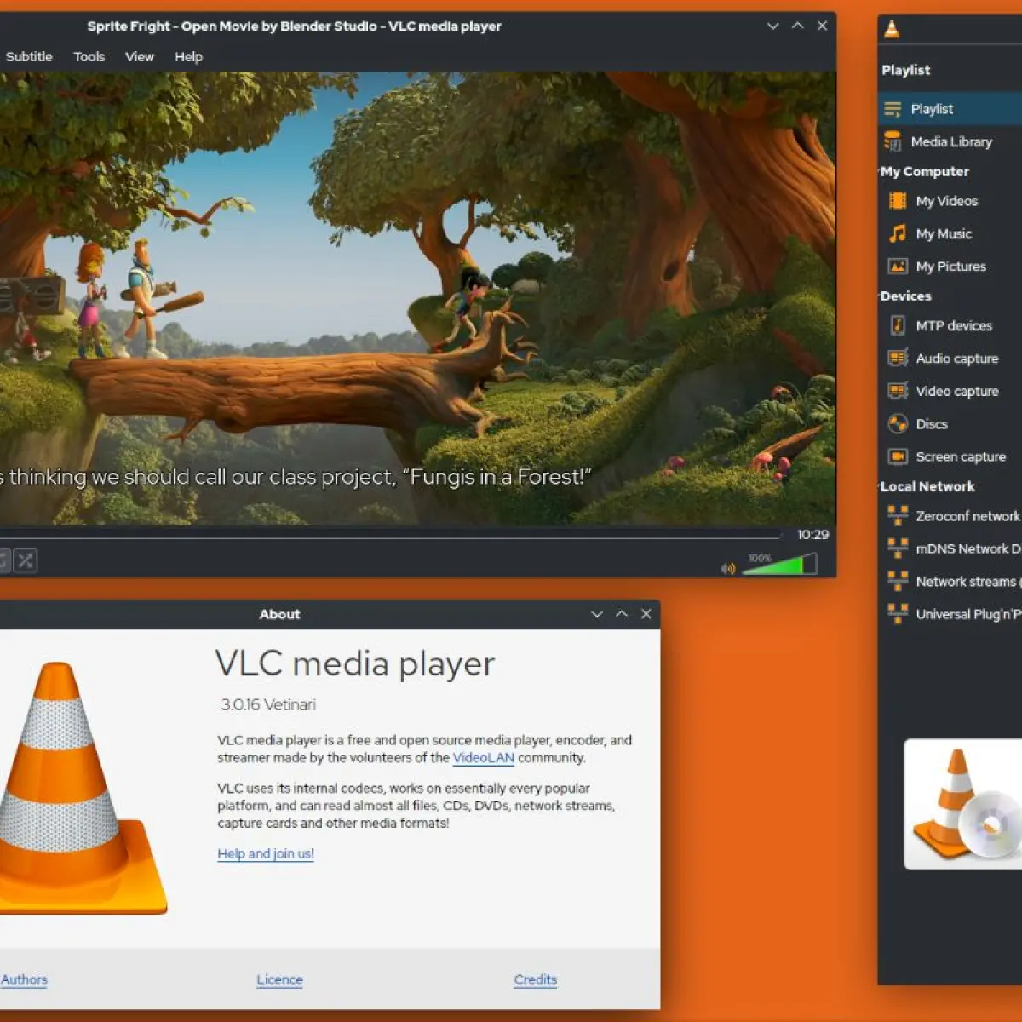Click the VLC cone icon in playlist titlebar
This screenshot has width=1022, height=1022.
(892, 29)
